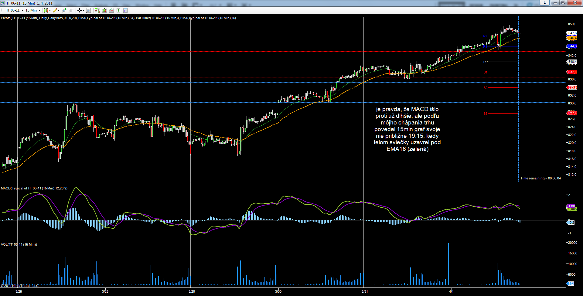The height and width of the screenshot is (296, 583).
Task: Open the strategies dollar-sign icon
Action: (x=118, y=10)
